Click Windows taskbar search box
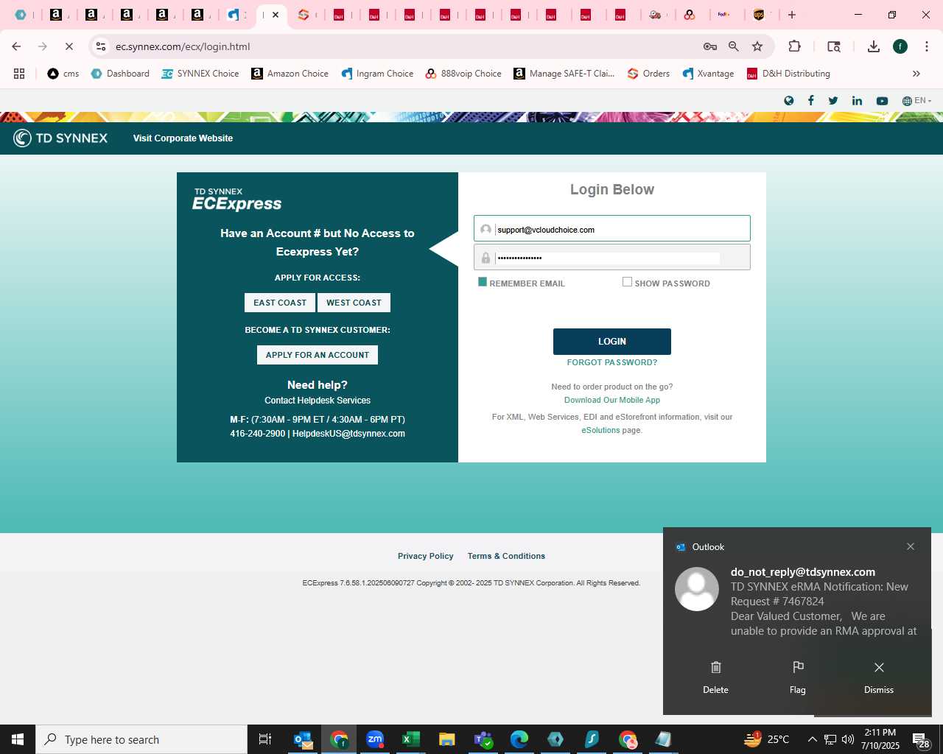The width and height of the screenshot is (943, 754). (141, 739)
